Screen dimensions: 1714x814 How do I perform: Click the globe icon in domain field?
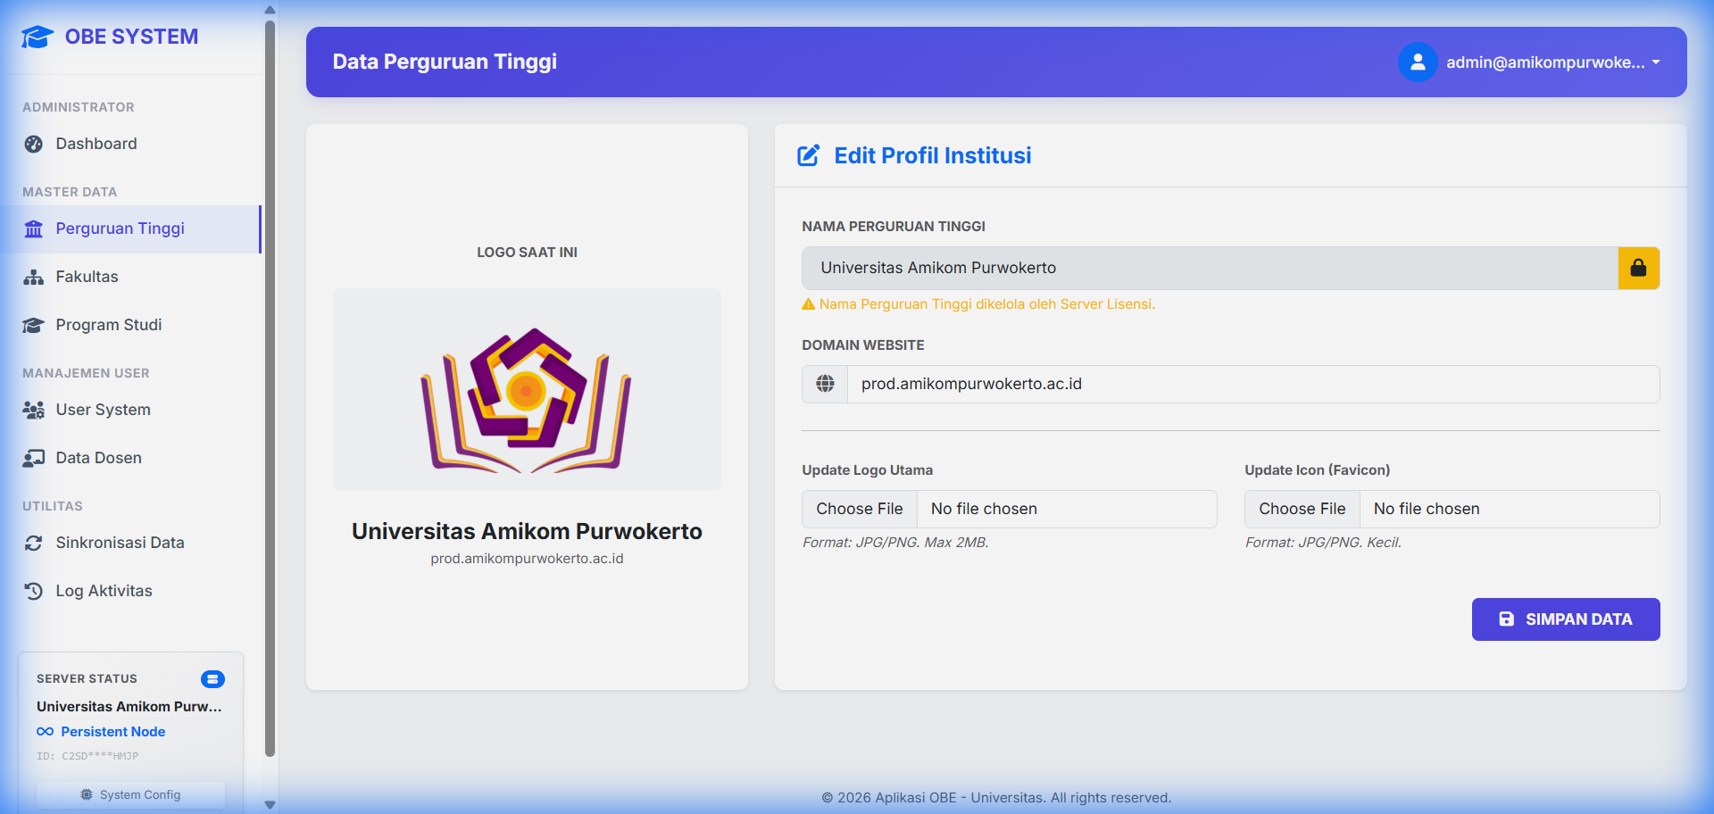click(x=825, y=384)
